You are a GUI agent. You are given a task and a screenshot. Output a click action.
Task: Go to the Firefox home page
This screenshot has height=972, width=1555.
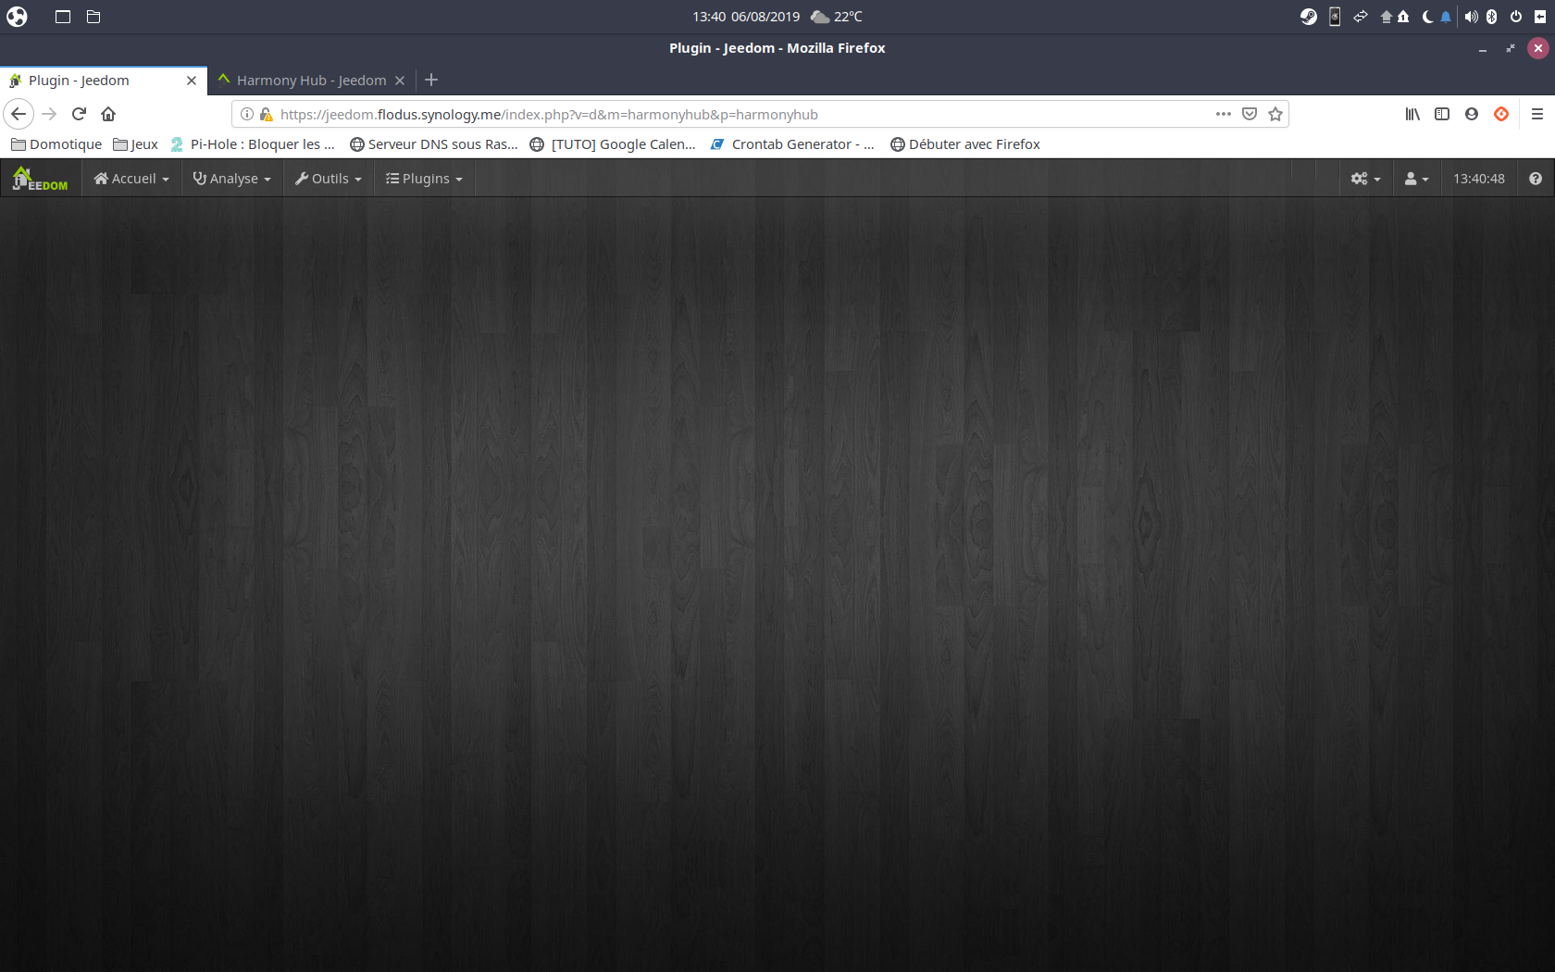108,114
